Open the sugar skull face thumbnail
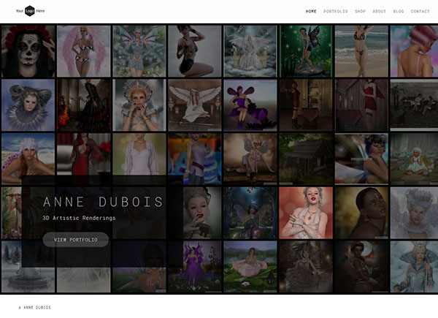 click(x=28, y=51)
